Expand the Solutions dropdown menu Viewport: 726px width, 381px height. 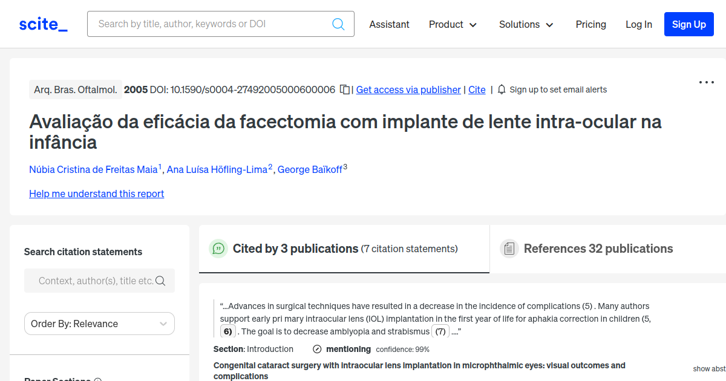[x=526, y=24]
